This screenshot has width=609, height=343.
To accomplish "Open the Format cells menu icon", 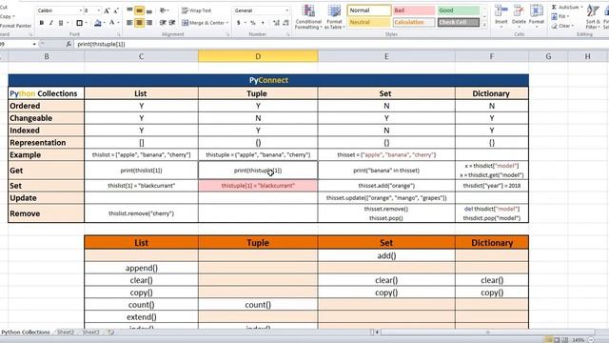I will point(537,10).
